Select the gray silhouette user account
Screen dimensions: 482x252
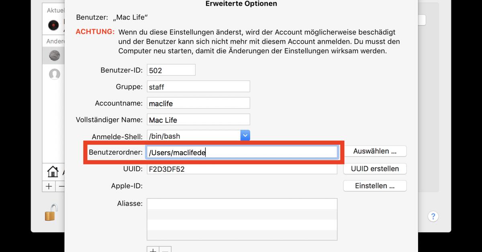click(54, 74)
